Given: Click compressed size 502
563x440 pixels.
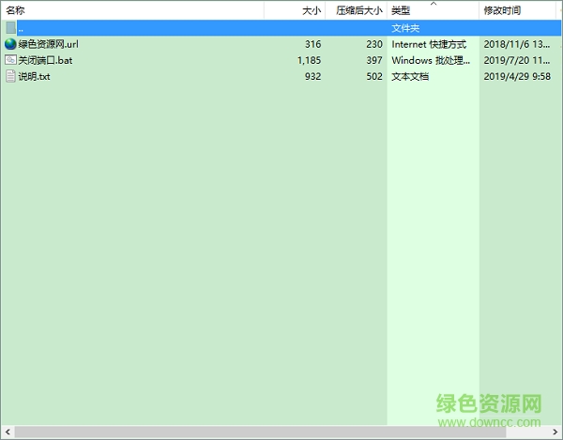Looking at the screenshot, I should [374, 76].
